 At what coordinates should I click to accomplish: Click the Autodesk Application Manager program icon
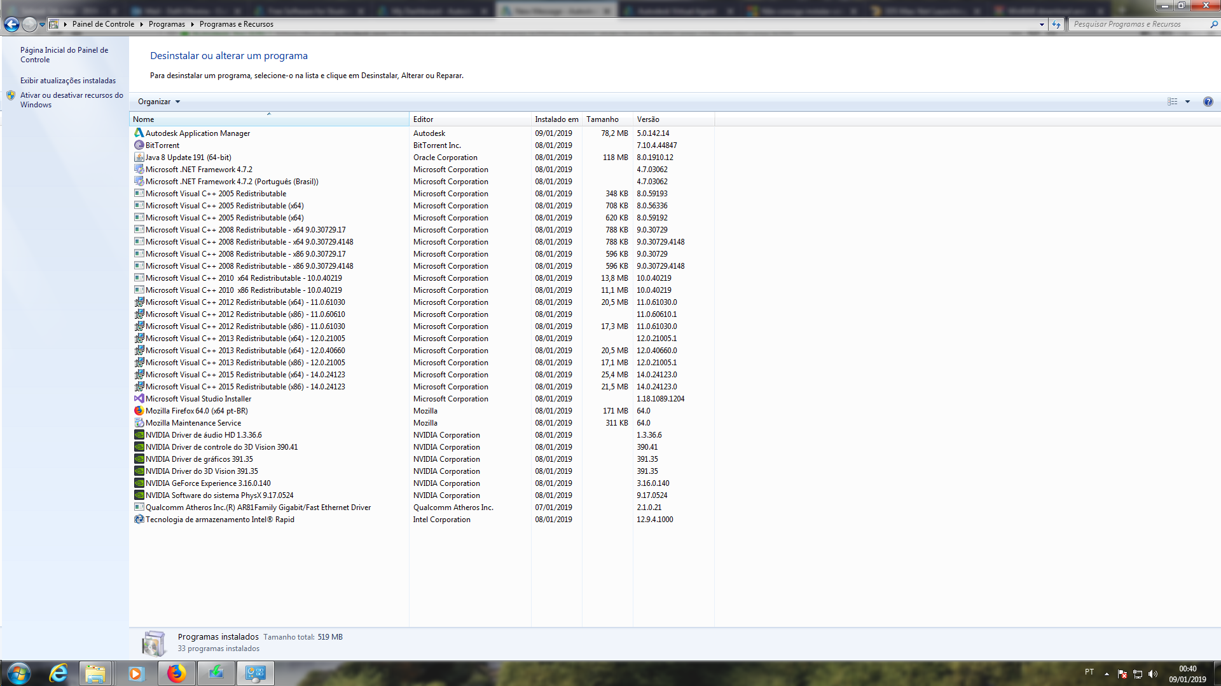139,133
